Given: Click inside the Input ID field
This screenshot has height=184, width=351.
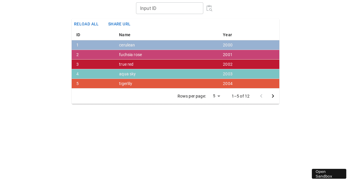Looking at the screenshot, I should click(x=170, y=8).
